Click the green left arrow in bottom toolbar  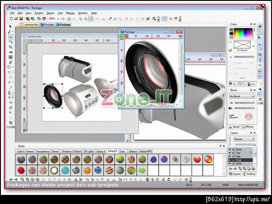(11, 179)
